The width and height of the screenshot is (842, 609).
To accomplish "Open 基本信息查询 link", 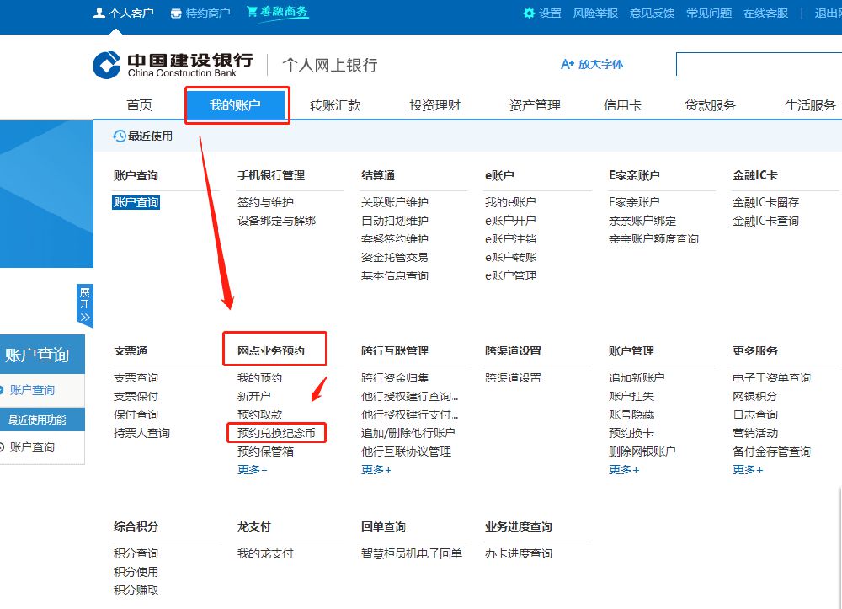I will (395, 276).
